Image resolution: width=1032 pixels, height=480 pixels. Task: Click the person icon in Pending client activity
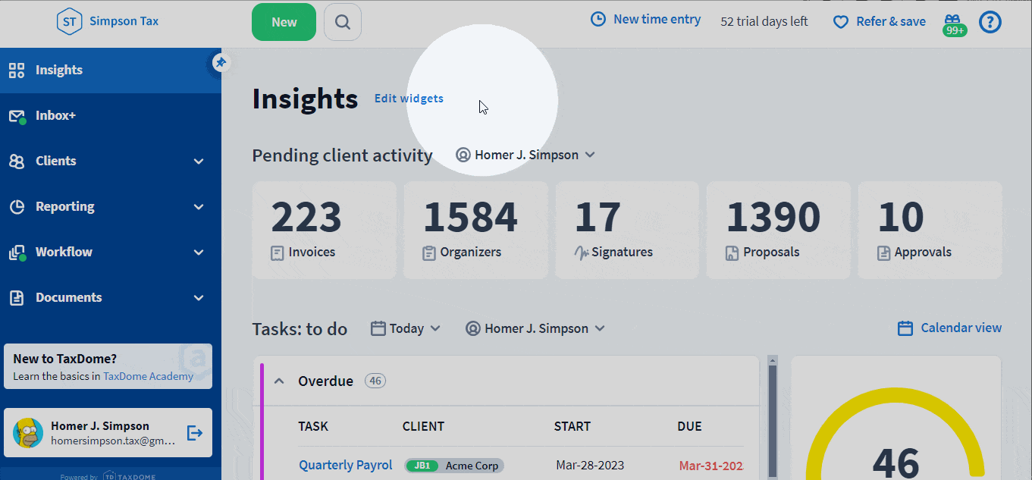463,155
